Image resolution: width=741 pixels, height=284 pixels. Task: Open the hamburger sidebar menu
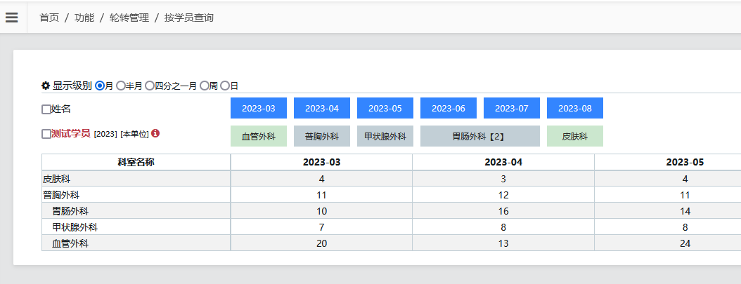[12, 18]
